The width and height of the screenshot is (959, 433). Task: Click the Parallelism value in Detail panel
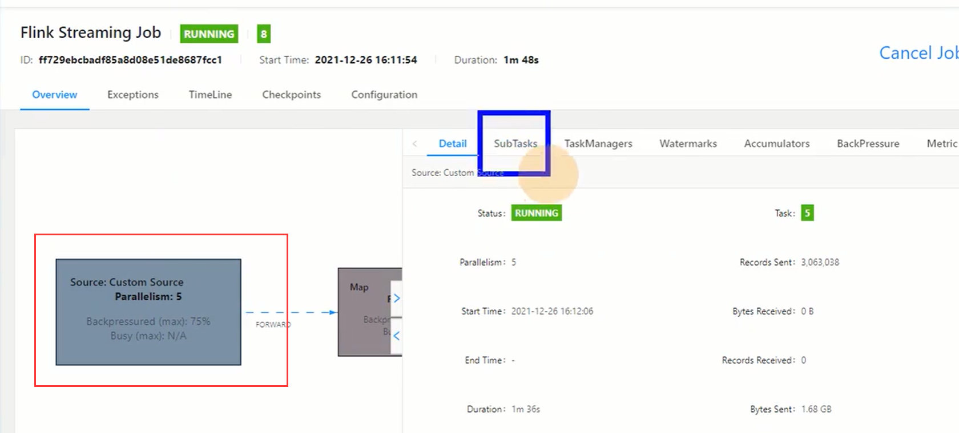click(x=514, y=262)
